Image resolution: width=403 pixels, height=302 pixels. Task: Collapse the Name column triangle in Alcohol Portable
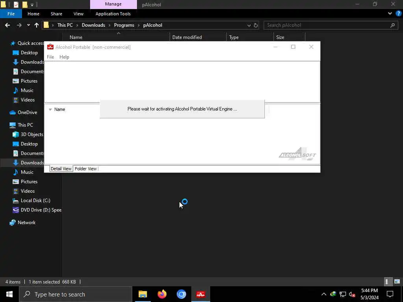[x=50, y=109]
